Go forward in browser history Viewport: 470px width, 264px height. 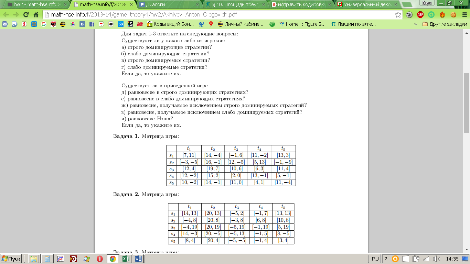(16, 15)
